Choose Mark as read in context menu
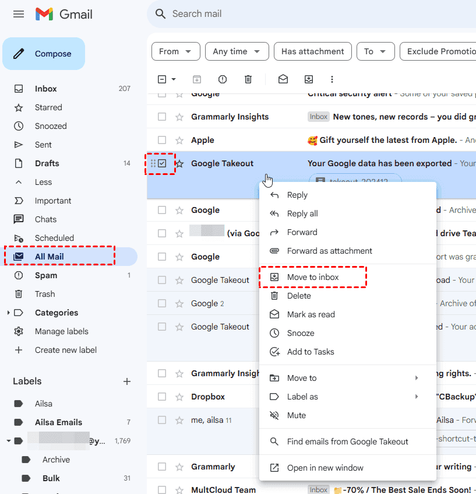 click(x=348, y=314)
